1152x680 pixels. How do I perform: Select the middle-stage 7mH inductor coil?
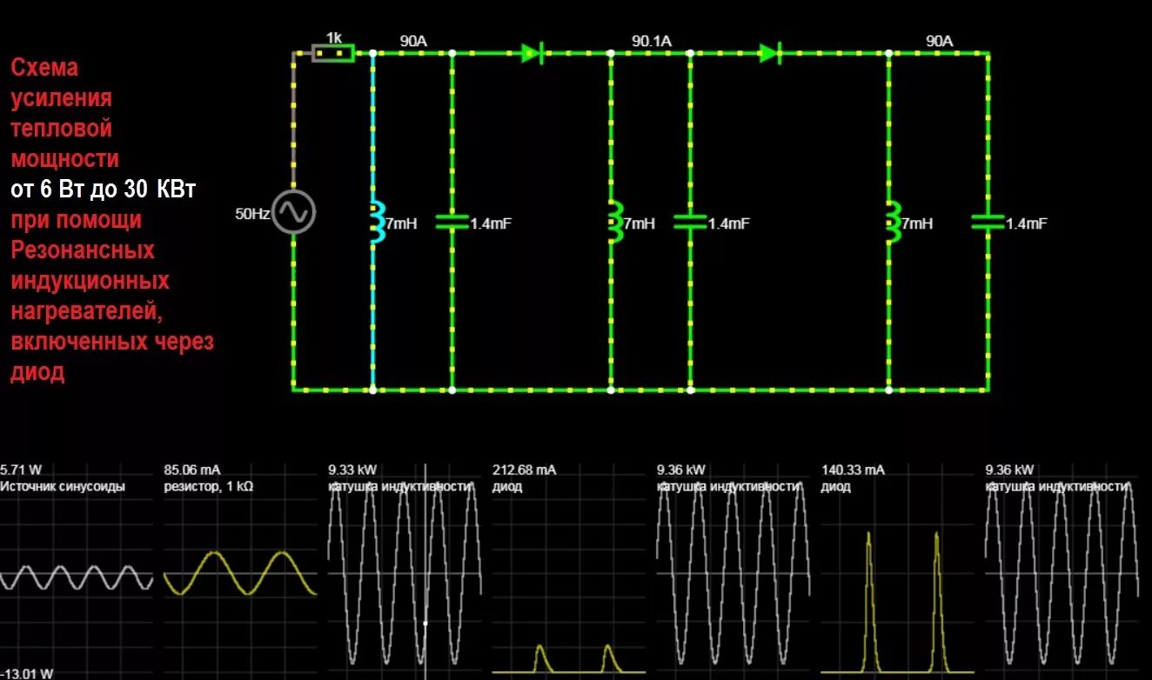(x=614, y=223)
